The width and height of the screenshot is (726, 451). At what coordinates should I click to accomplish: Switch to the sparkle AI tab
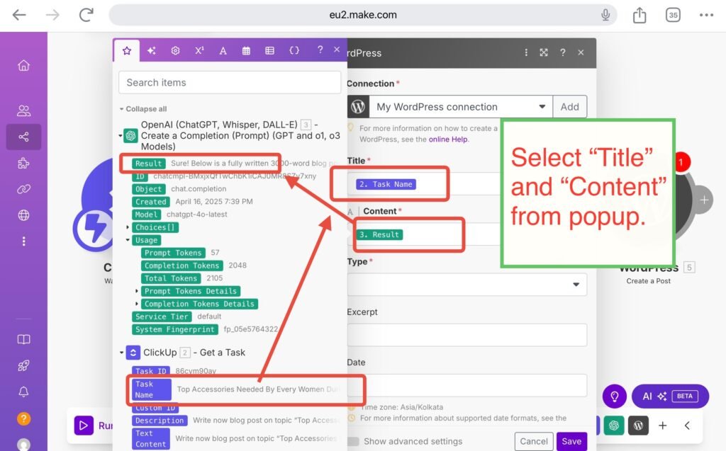[152, 50]
